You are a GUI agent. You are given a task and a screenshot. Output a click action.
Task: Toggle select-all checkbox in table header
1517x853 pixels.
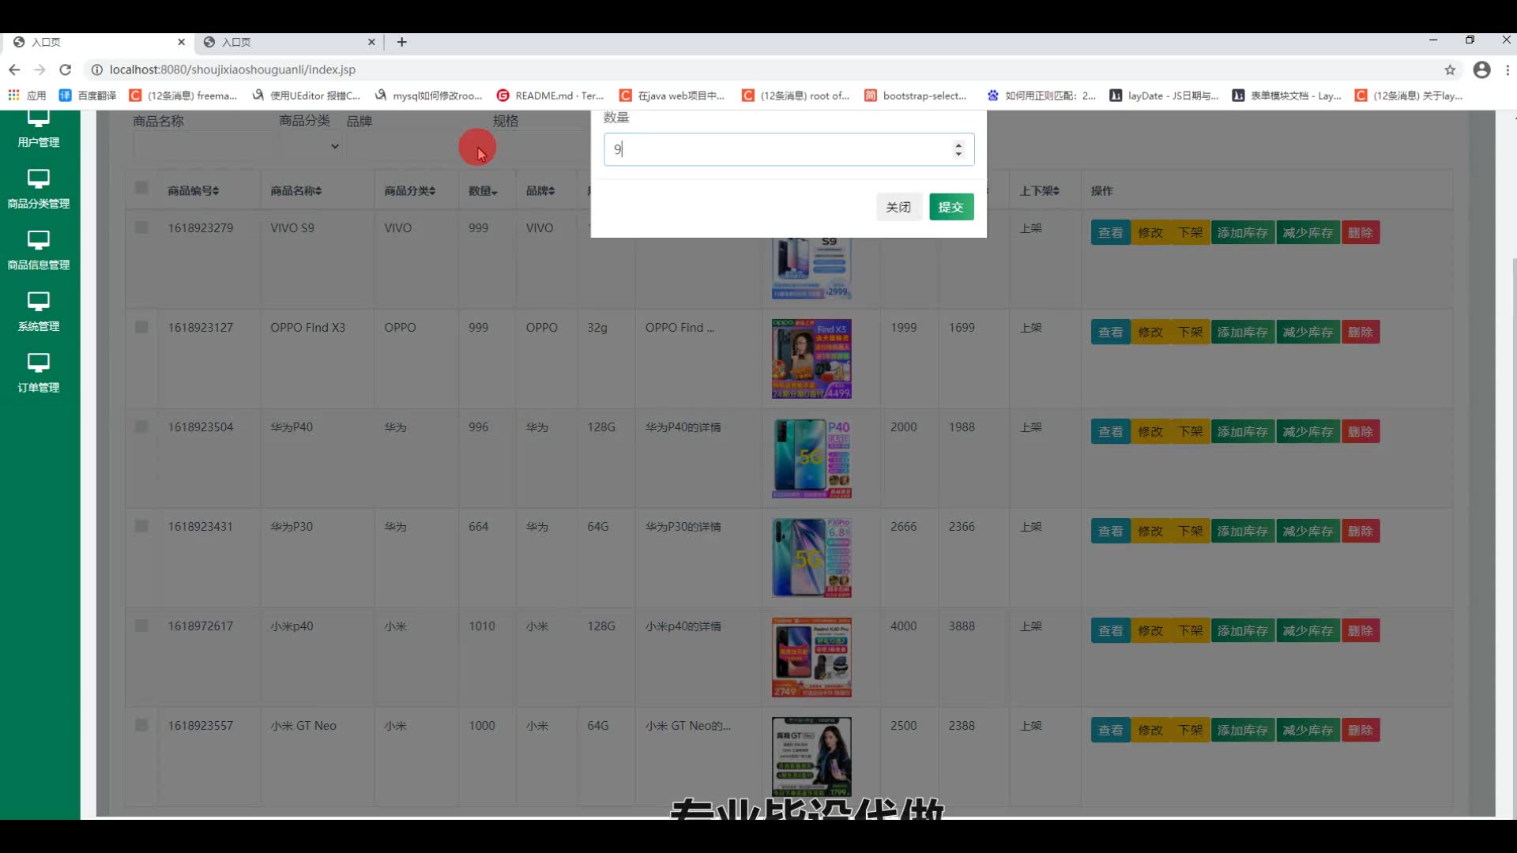pos(141,188)
